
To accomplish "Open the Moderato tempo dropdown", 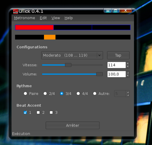I will [x=72, y=55].
